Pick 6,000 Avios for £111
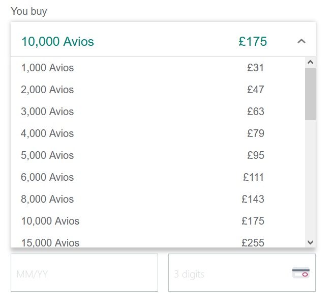The height and width of the screenshot is (304, 332). point(47,177)
